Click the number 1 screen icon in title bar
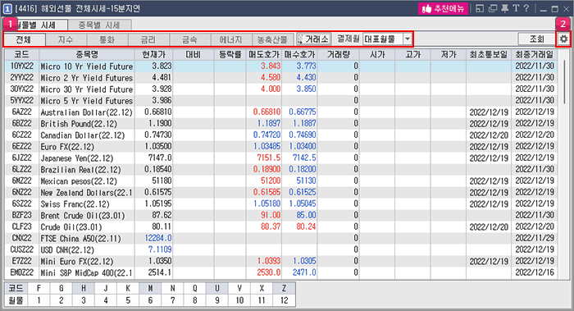Screen dimensions: 574x311 click(7, 8)
